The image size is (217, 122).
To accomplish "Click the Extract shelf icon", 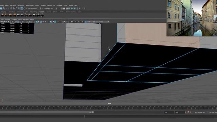I will coord(18,15).
